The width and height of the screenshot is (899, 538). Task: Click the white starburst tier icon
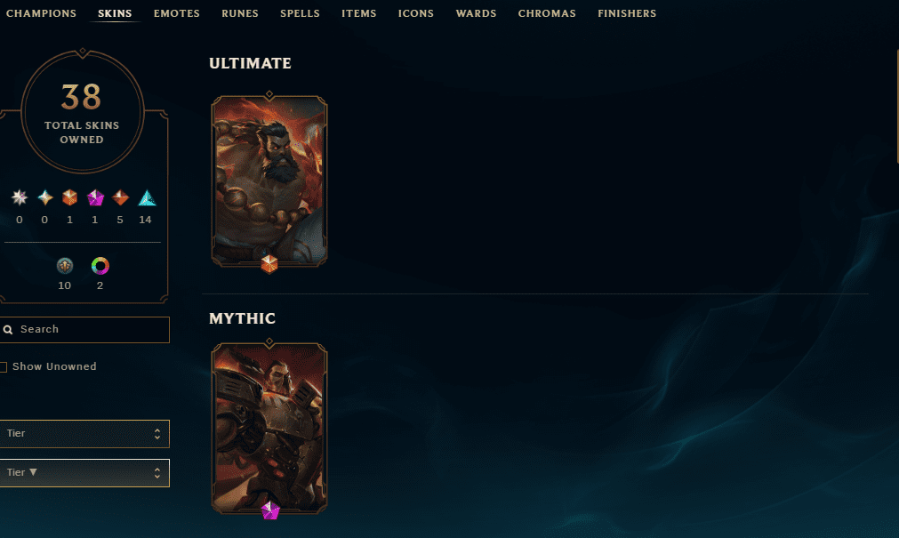coord(20,198)
